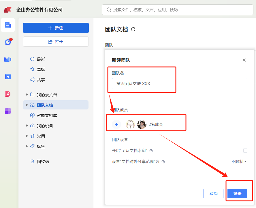The width and height of the screenshot is (256, 208).
Task: Click help icon next to 文档对外分享范围
Action: pyautogui.click(x=163, y=162)
